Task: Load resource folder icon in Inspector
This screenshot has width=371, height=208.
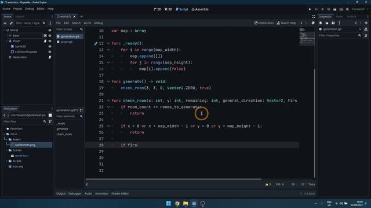Action: pos(327,23)
